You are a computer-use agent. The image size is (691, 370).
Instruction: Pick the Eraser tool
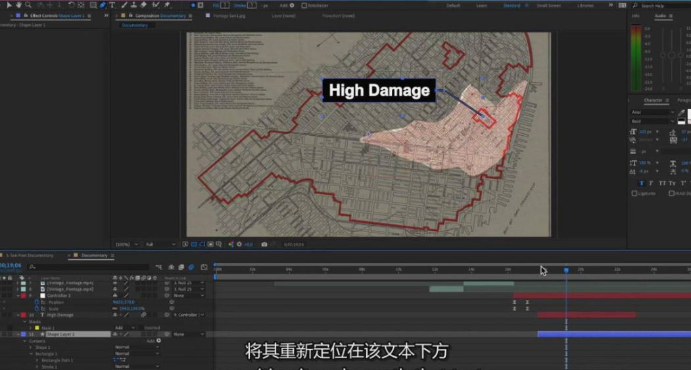(x=144, y=5)
